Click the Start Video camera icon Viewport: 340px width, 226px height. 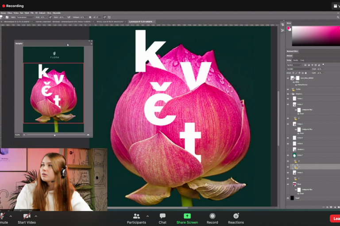coord(27,216)
